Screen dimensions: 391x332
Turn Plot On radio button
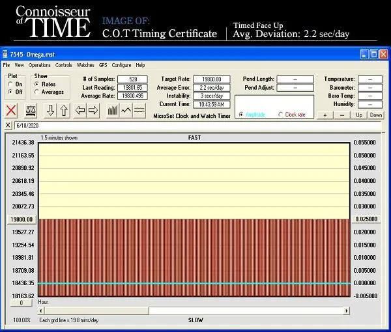pos(10,84)
